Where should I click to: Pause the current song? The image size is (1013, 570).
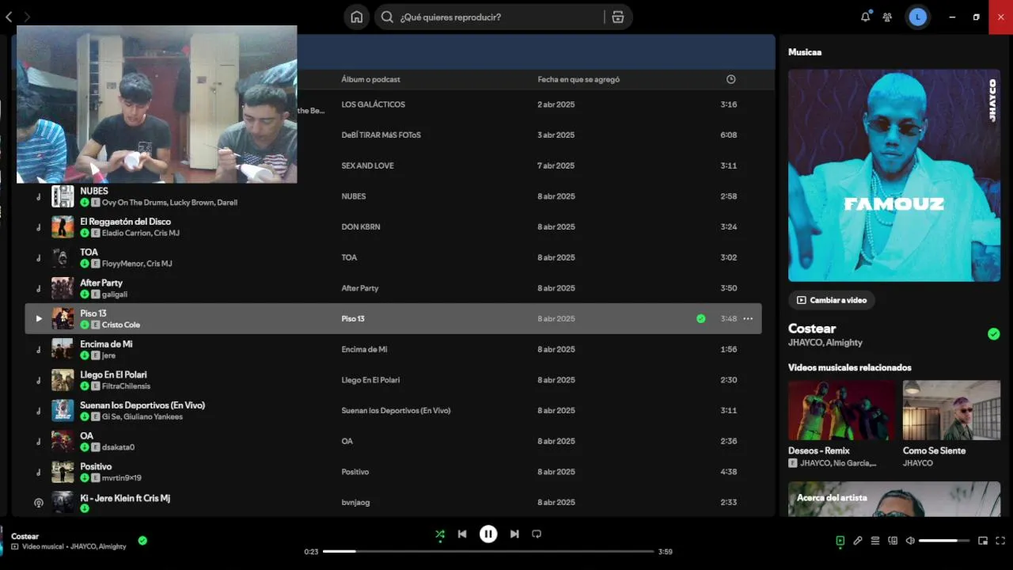coord(488,534)
